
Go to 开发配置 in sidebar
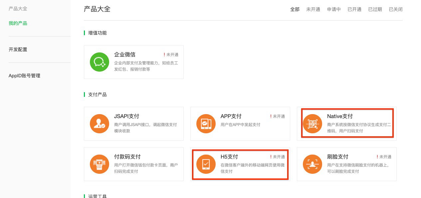tap(18, 49)
